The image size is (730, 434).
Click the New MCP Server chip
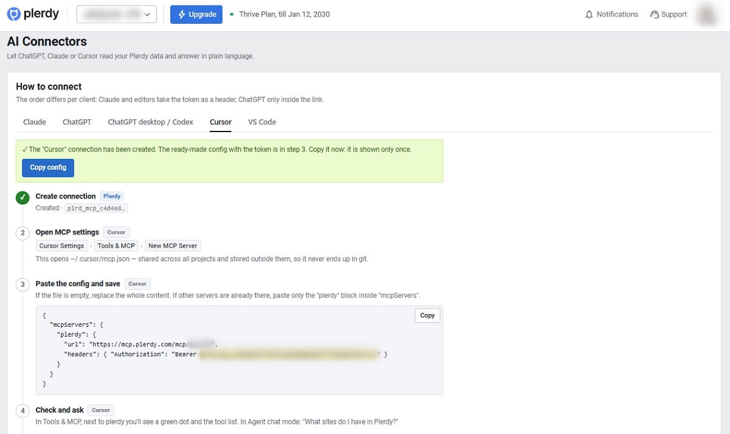click(173, 246)
